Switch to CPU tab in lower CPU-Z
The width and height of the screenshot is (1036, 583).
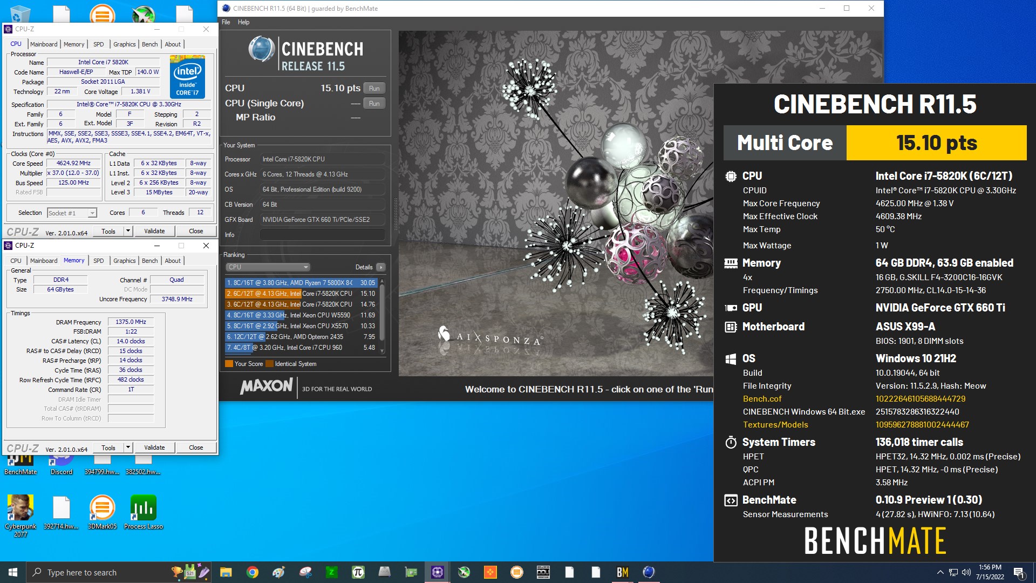pyautogui.click(x=16, y=261)
